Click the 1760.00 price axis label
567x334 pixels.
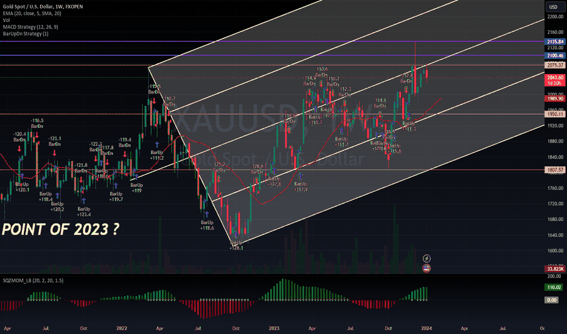tap(555, 188)
